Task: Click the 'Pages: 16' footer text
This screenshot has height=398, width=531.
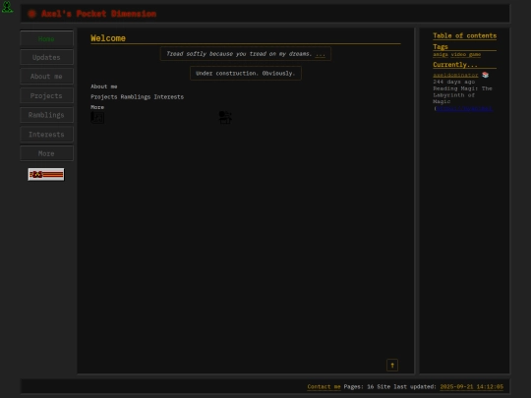Action: pyautogui.click(x=359, y=386)
